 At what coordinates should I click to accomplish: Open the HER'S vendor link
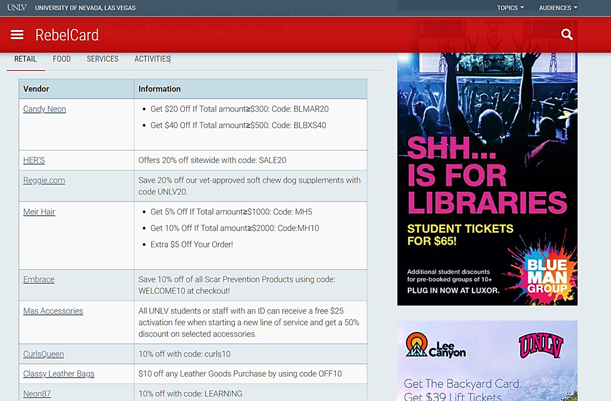click(34, 160)
